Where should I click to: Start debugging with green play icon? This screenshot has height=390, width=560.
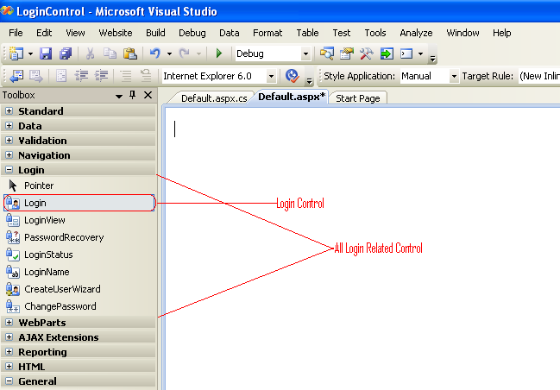click(x=219, y=53)
